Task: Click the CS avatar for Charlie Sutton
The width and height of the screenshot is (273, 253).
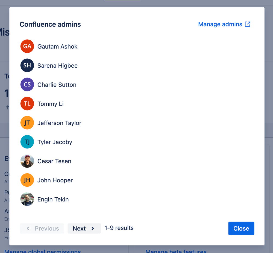Action: click(x=27, y=85)
